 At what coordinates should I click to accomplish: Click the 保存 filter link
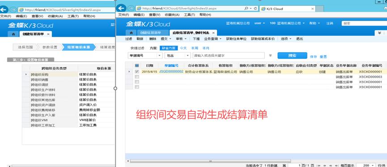coord(313,57)
